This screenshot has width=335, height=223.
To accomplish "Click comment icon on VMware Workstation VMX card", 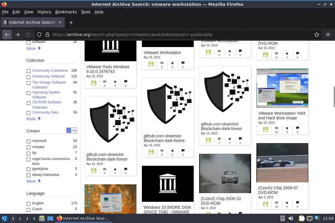I will (297, 128).
